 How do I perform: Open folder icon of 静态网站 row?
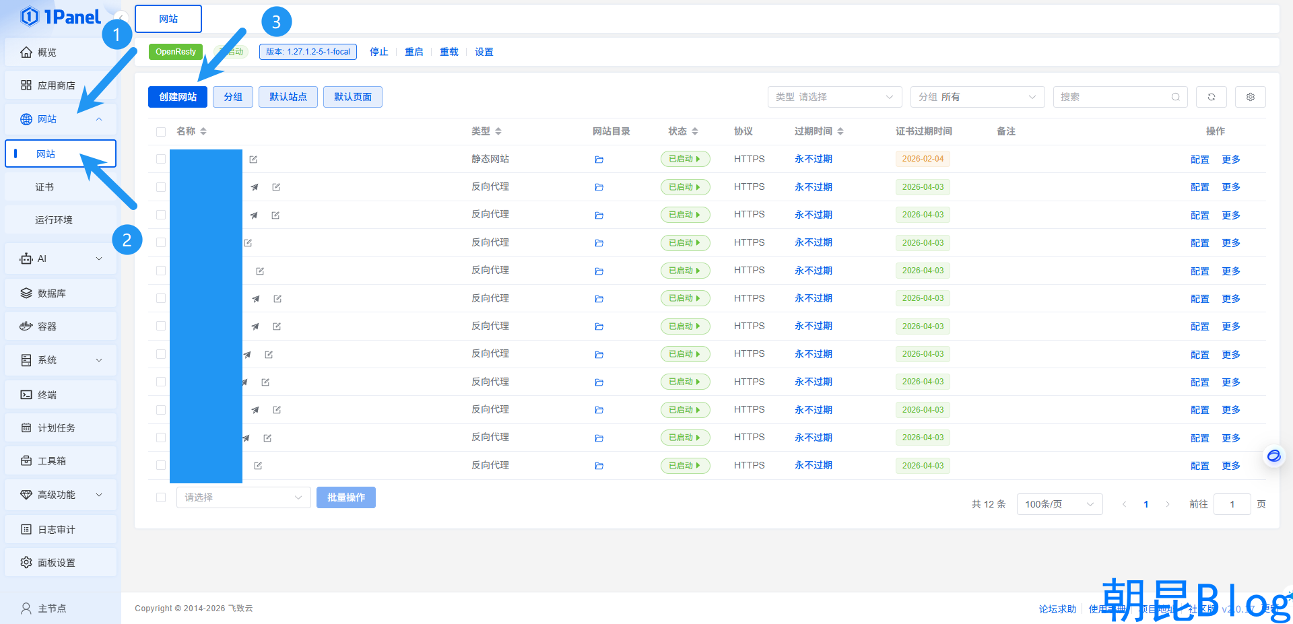(599, 160)
